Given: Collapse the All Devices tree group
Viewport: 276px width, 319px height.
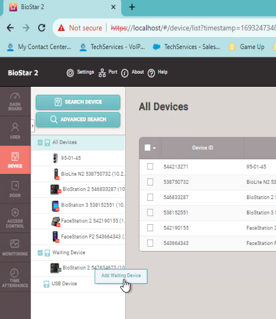Looking at the screenshot, I should (x=40, y=143).
